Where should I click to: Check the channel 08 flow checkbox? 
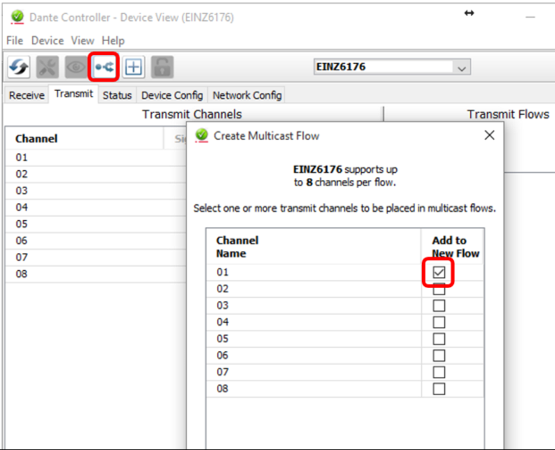tap(439, 389)
